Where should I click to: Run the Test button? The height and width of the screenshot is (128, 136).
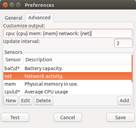(x=15, y=118)
